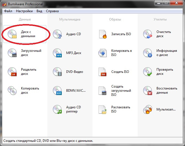Click the Записать ISO label
The width and height of the screenshot is (185, 146).
click(x=121, y=34)
